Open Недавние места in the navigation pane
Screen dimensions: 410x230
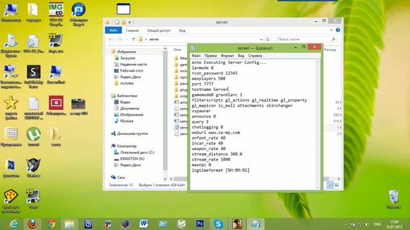(133, 64)
